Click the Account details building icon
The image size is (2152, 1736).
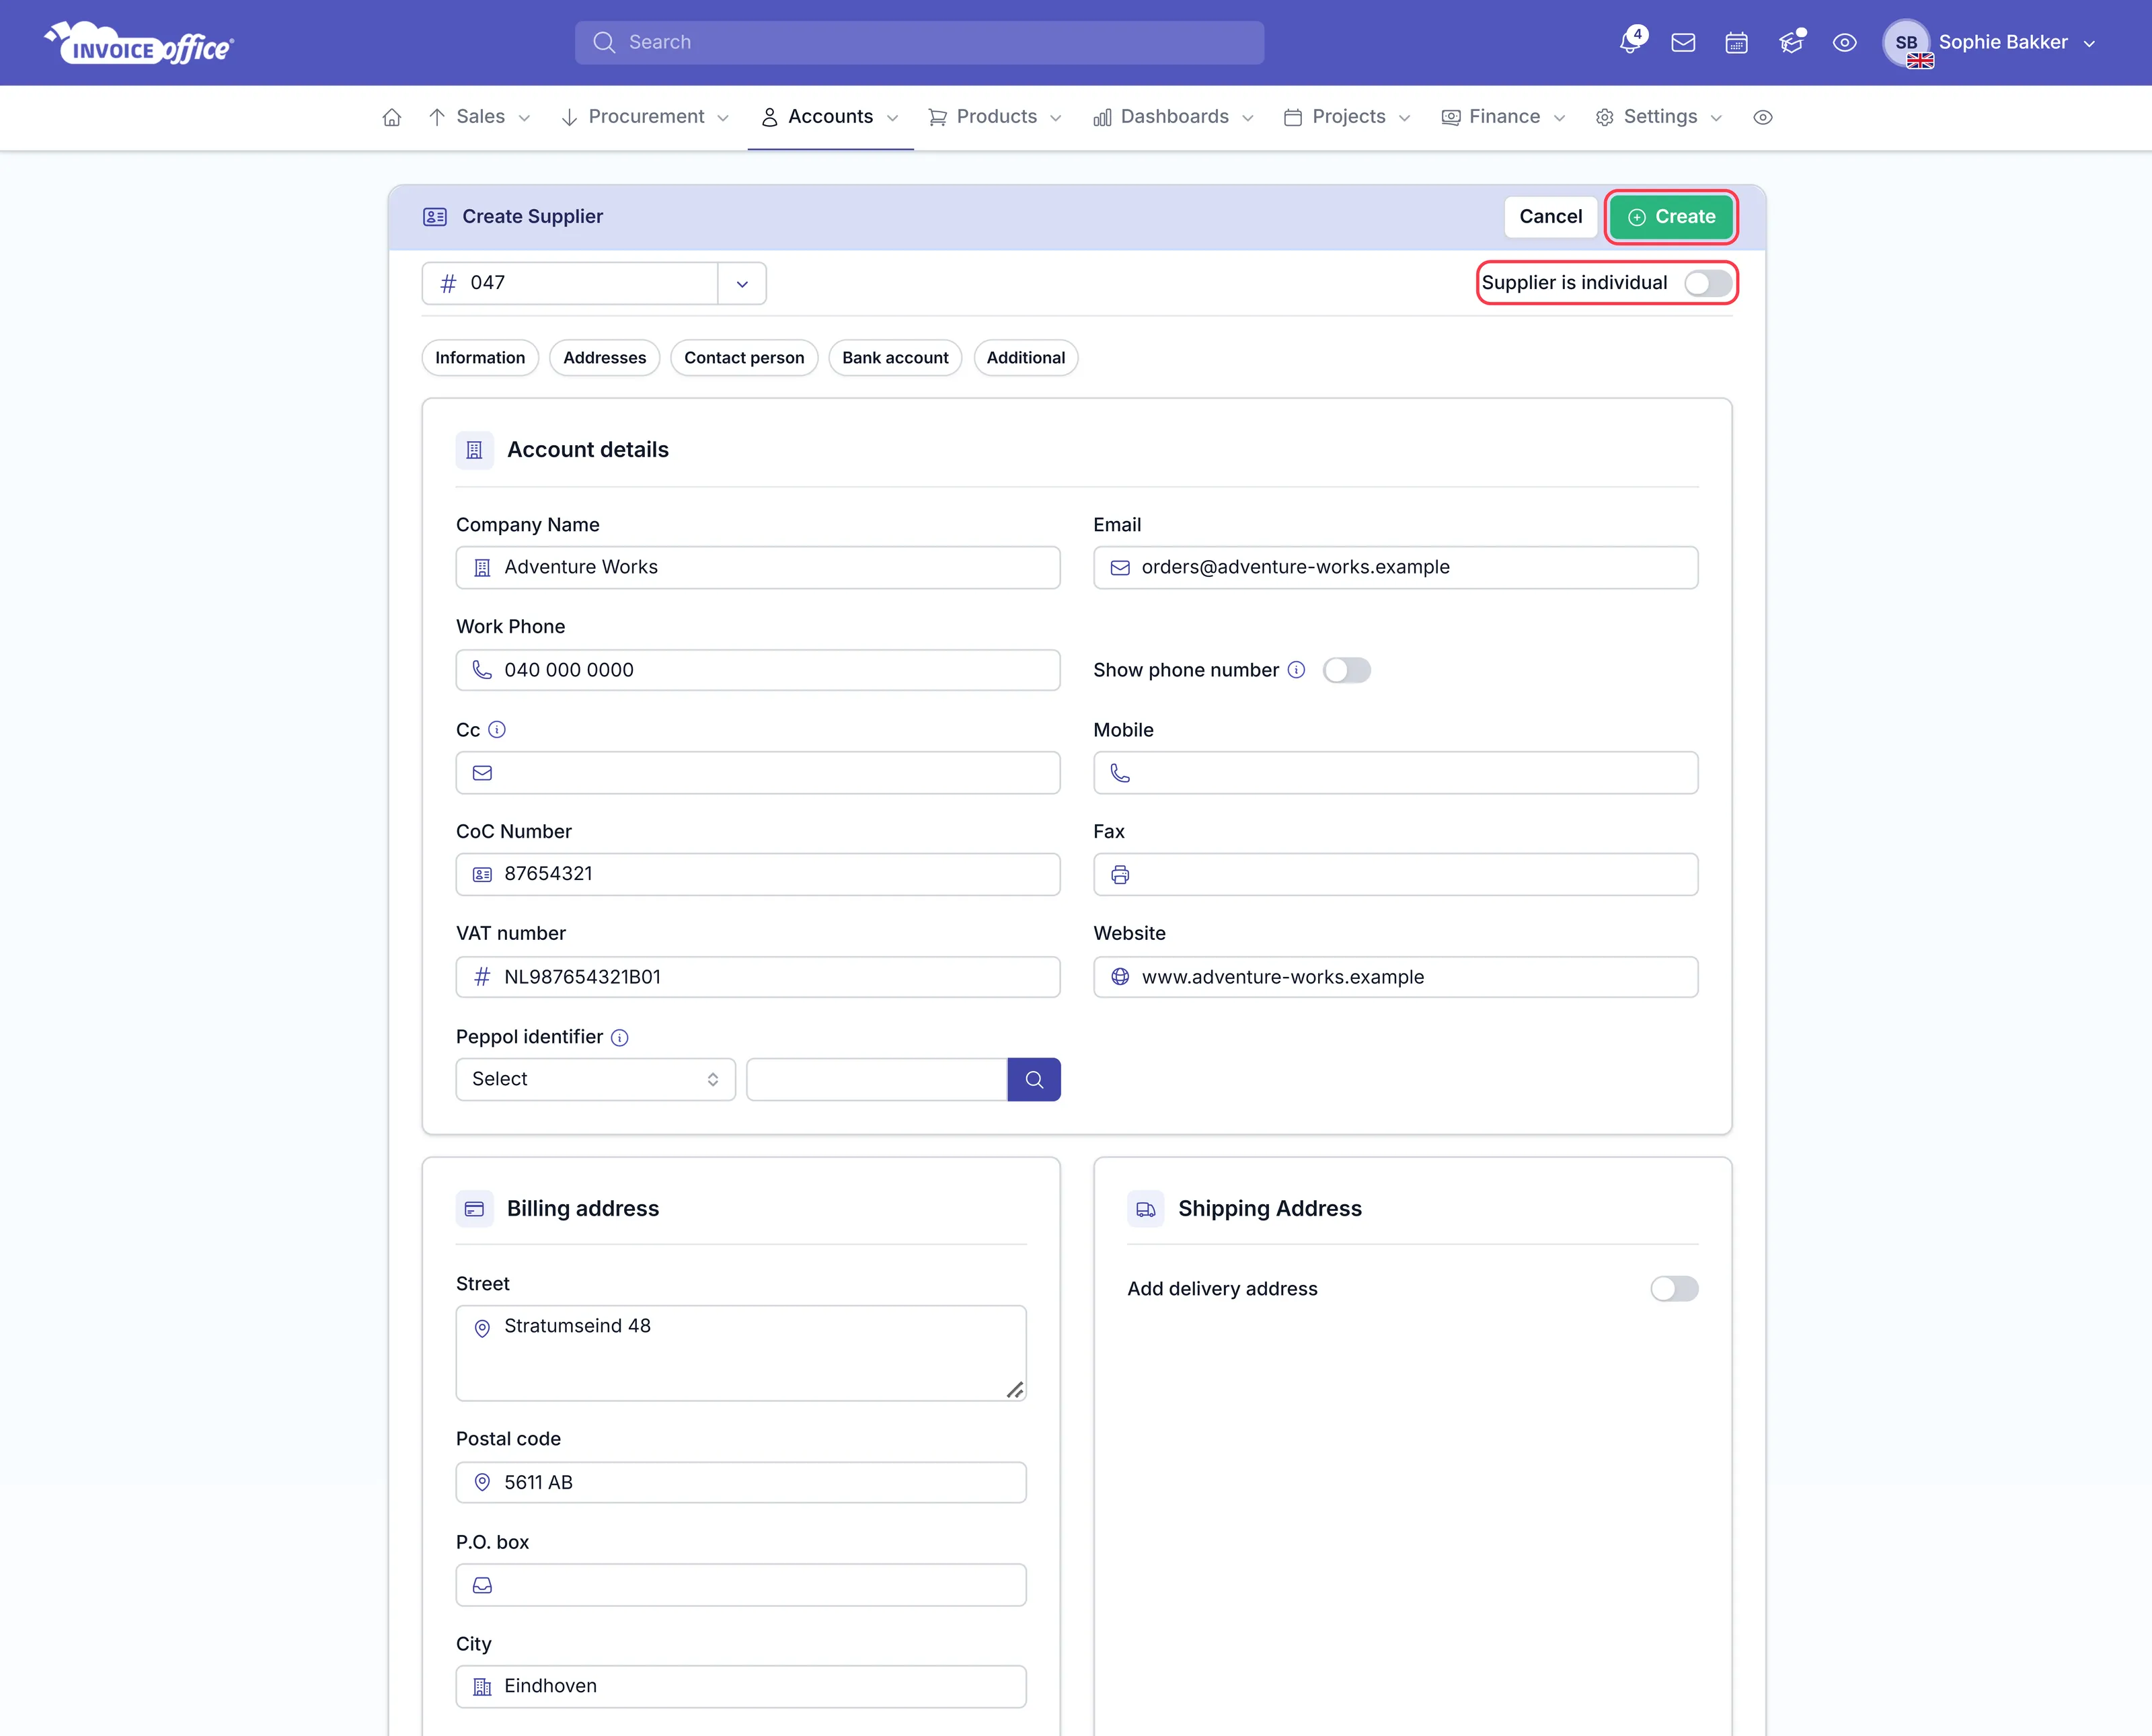click(x=475, y=450)
